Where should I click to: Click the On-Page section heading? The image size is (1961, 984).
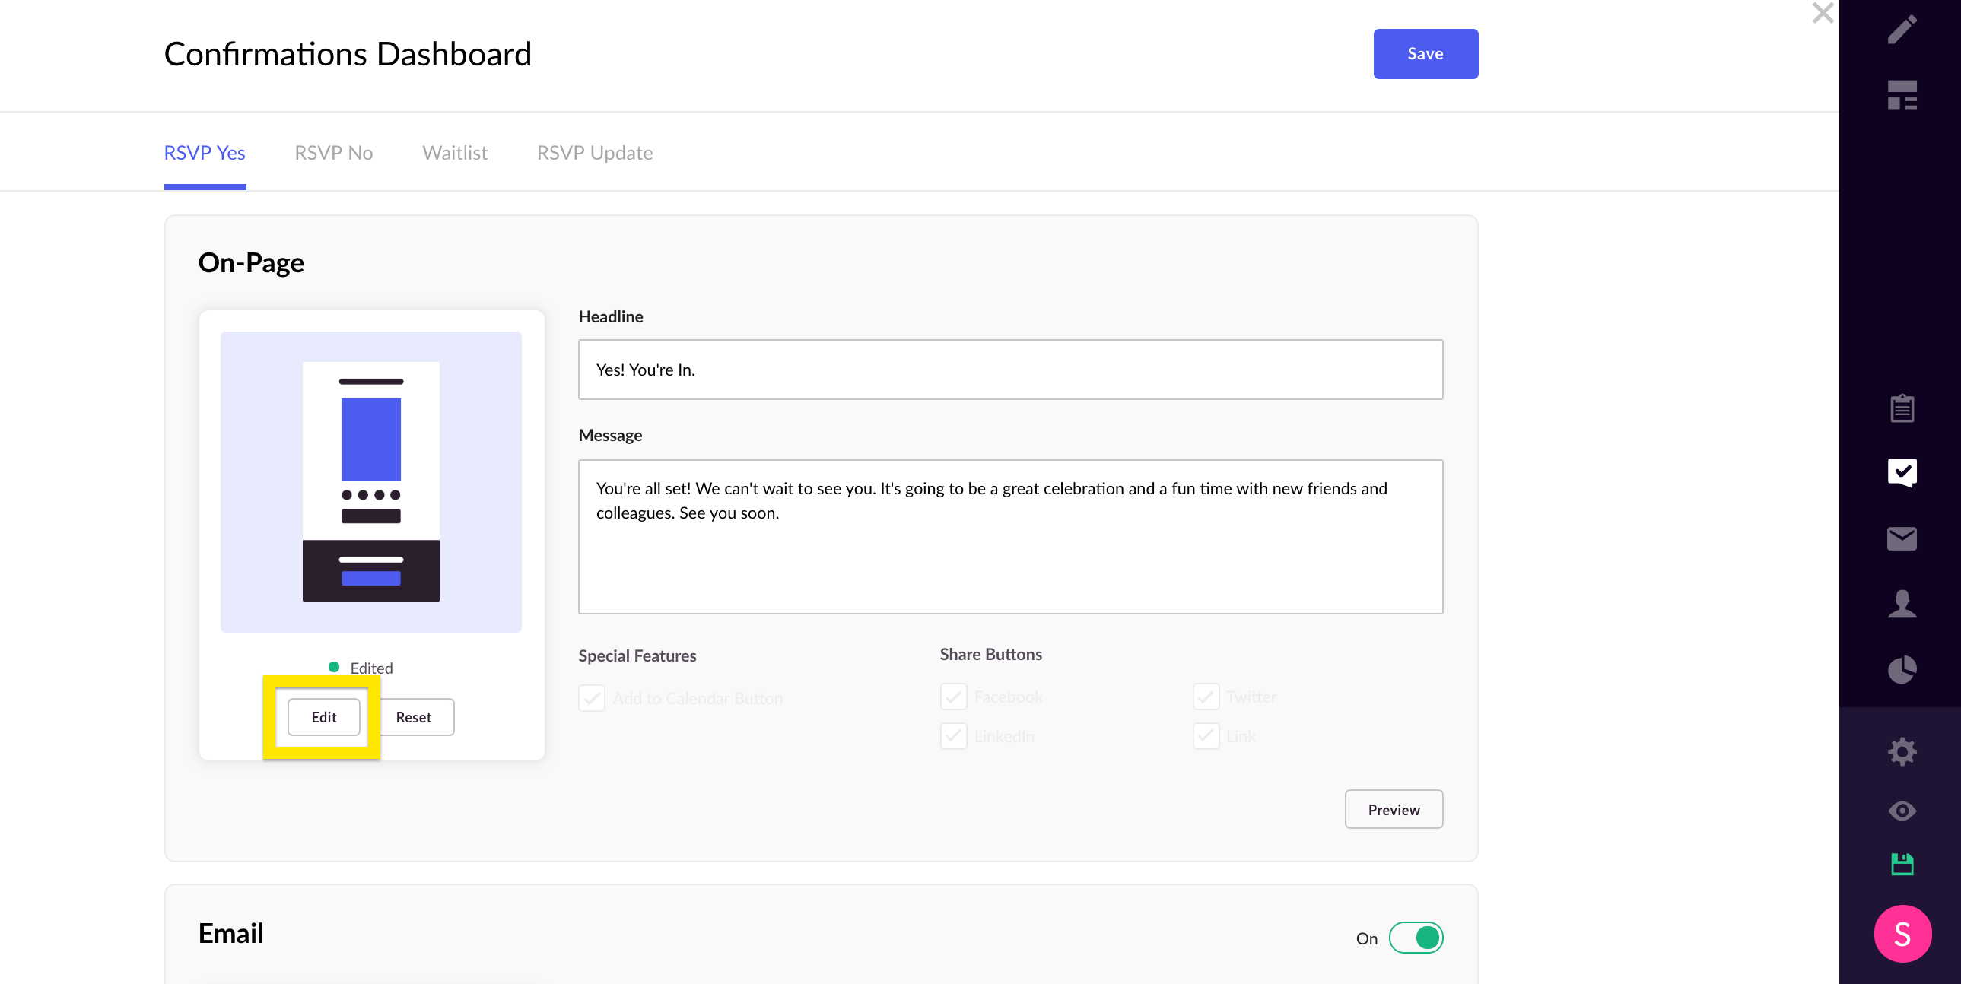click(251, 262)
